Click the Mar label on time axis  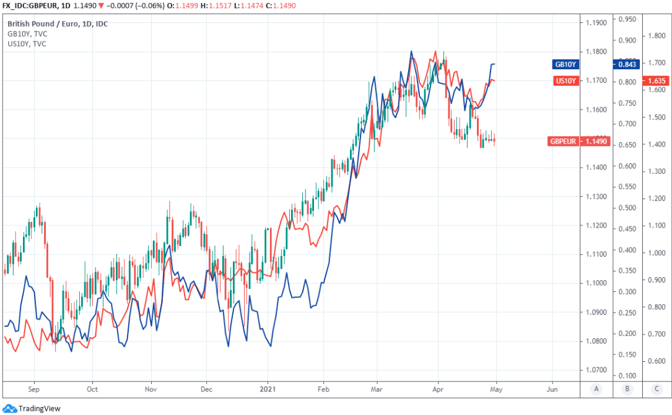click(377, 390)
